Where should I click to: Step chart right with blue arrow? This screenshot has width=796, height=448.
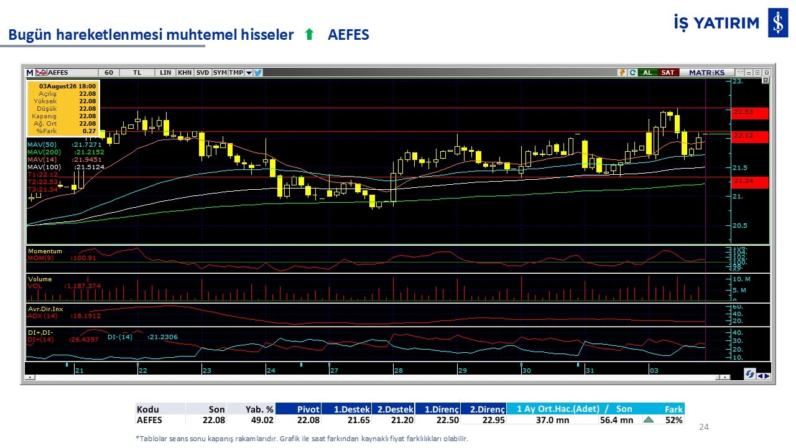(767, 375)
